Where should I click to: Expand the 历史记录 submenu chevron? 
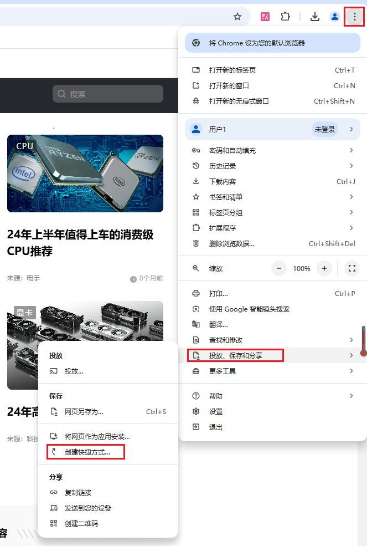coord(352,166)
